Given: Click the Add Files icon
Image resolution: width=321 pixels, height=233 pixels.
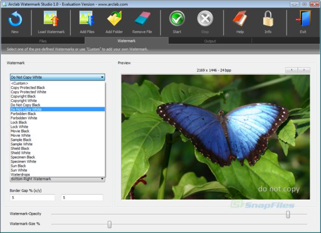Looking at the screenshot, I should [87, 19].
